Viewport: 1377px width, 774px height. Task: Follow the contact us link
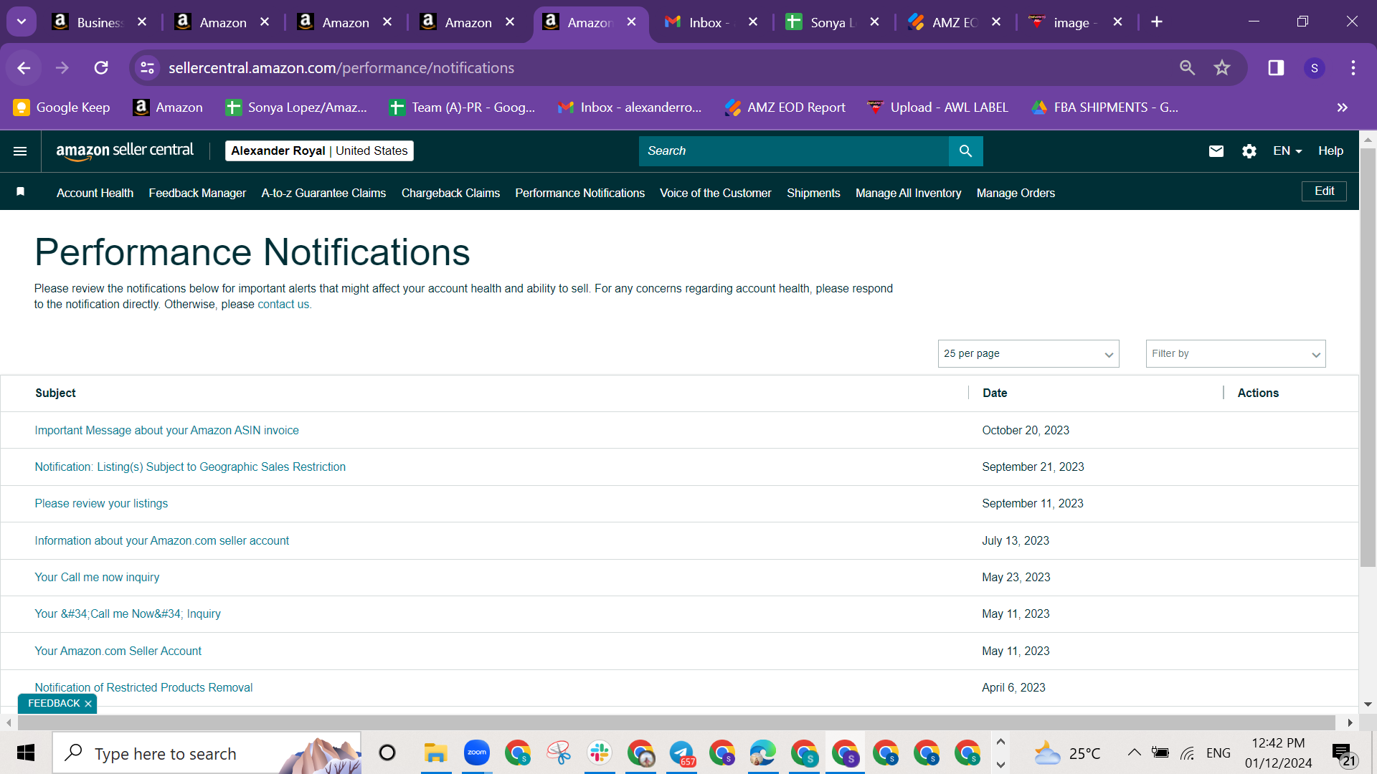(x=284, y=305)
